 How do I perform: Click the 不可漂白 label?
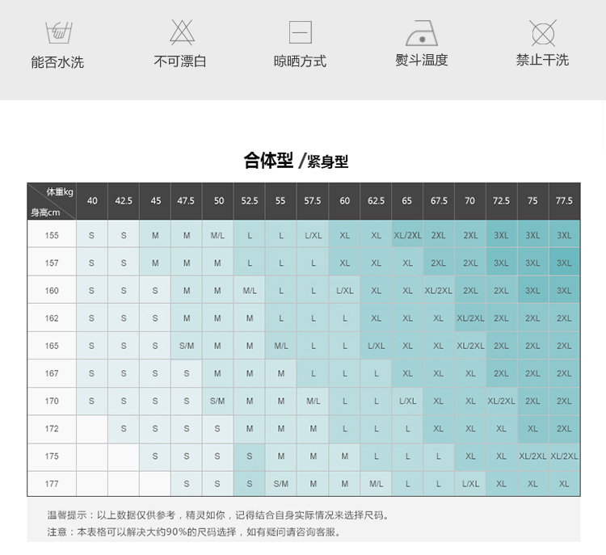click(180, 61)
